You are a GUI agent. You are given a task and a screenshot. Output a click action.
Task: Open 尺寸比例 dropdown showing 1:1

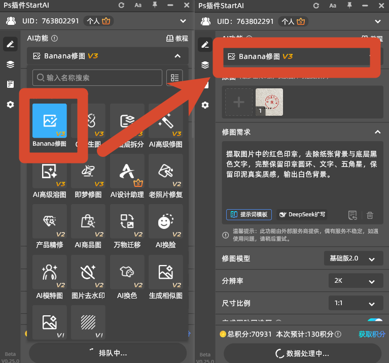tap(356, 303)
